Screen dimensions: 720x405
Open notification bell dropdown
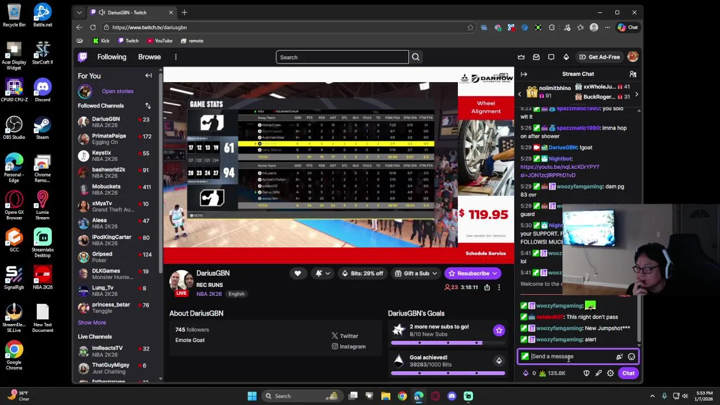pyautogui.click(x=322, y=273)
